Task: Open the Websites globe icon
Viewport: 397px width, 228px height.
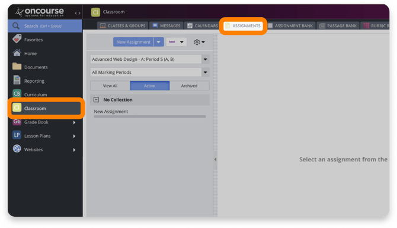Action: coord(17,149)
